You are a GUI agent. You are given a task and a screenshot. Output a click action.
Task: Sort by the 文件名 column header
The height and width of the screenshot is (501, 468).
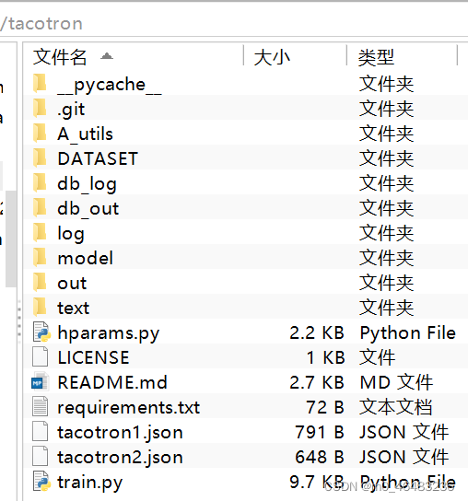coord(60,57)
